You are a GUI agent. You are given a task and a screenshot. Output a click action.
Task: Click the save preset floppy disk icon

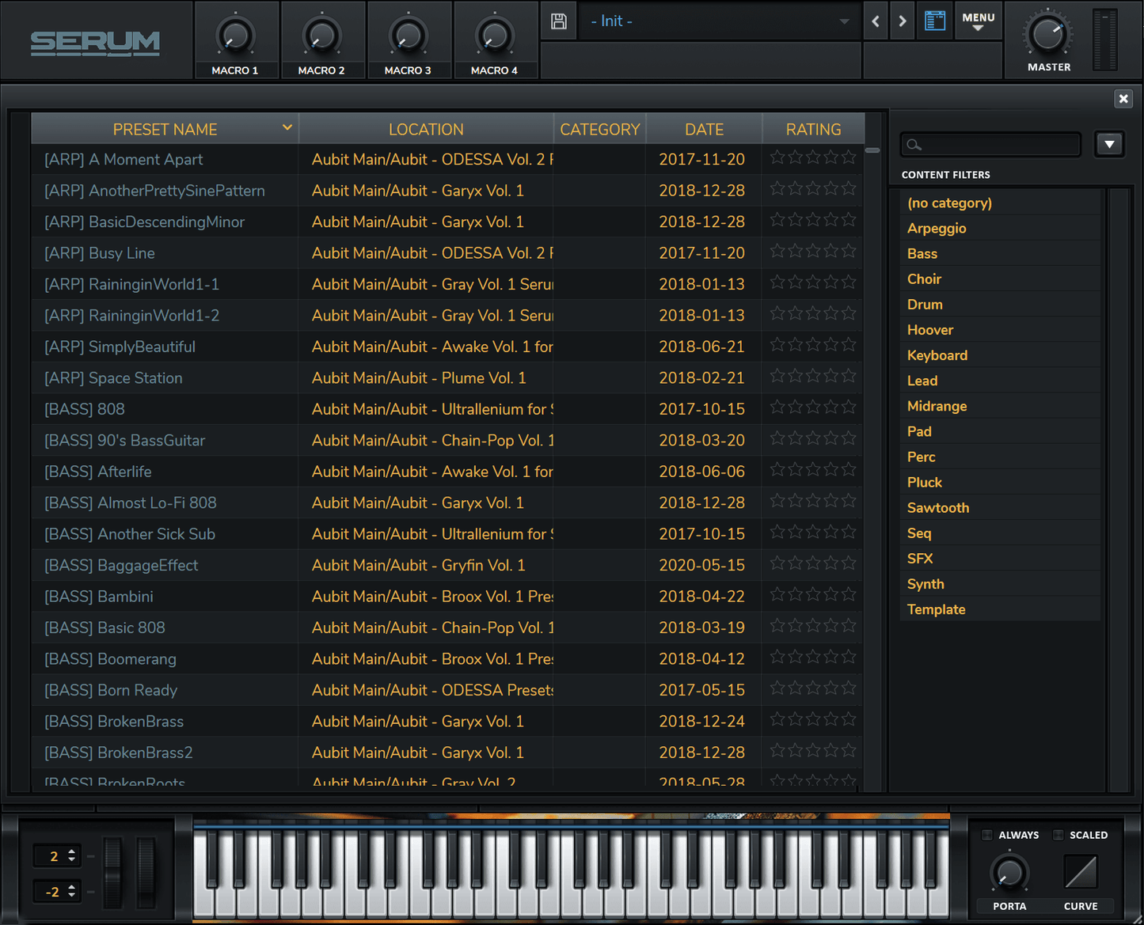coord(559,21)
